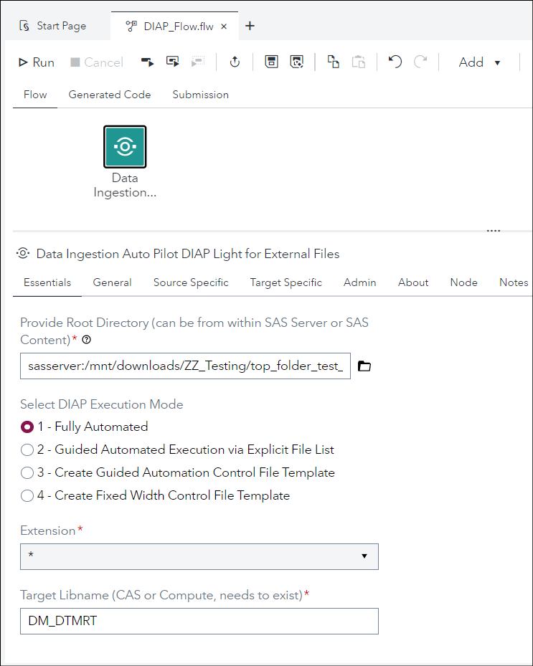This screenshot has height=666, width=533.
Task: Choose Guided Automated Execution via File List
Action: pos(27,450)
